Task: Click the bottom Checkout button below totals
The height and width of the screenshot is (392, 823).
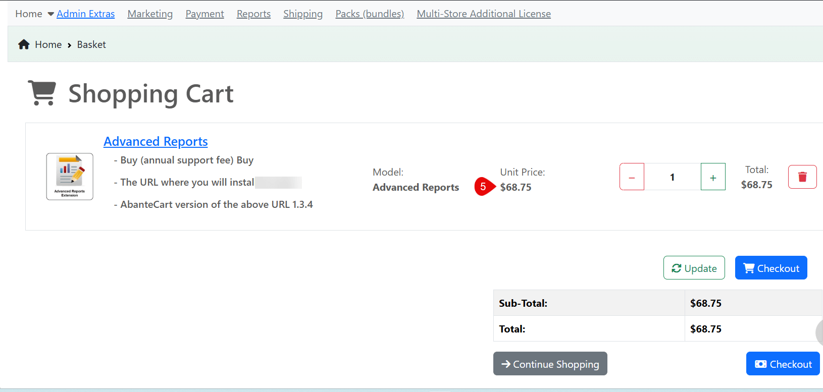Action: click(x=783, y=364)
